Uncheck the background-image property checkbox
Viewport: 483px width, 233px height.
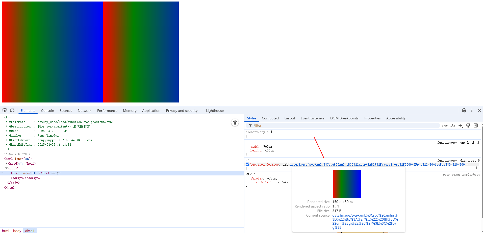point(247,164)
